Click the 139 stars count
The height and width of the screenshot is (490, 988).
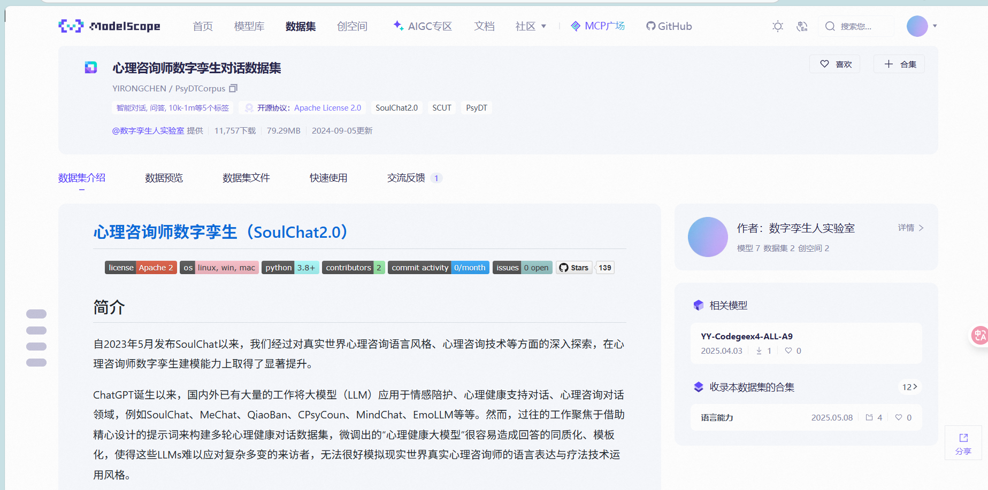pos(605,268)
